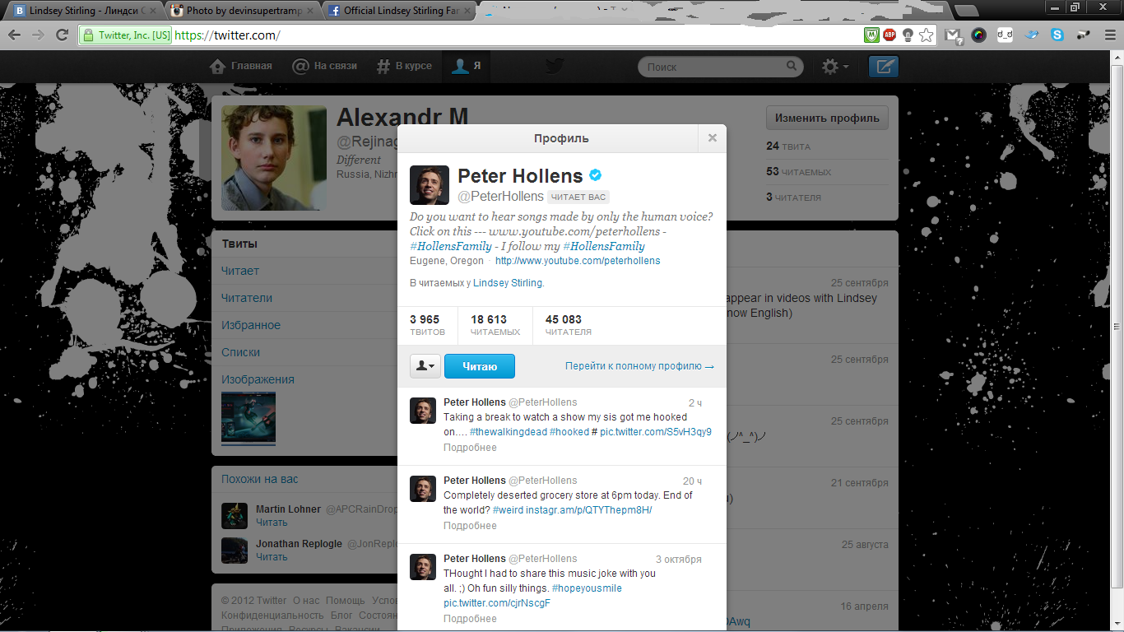This screenshot has width=1124, height=632.
Task: Switch to the Official Lindsey Stirling Facebook tab
Action: [x=401, y=11]
